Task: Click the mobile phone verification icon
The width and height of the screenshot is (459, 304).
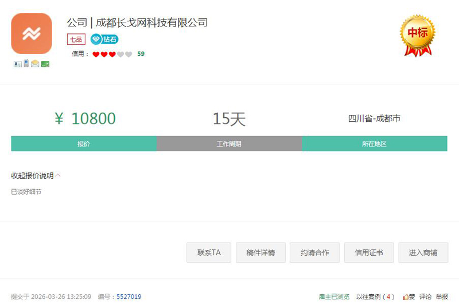Action: pos(26,63)
